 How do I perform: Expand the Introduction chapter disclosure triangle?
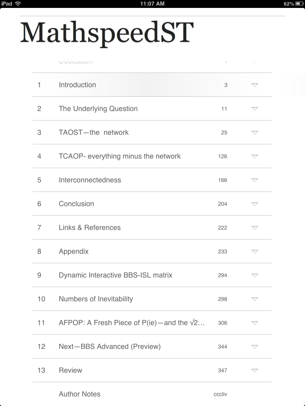click(255, 85)
